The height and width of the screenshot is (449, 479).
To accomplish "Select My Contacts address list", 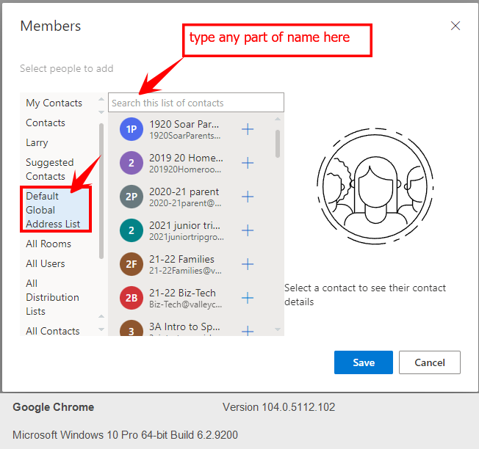I will (54, 103).
